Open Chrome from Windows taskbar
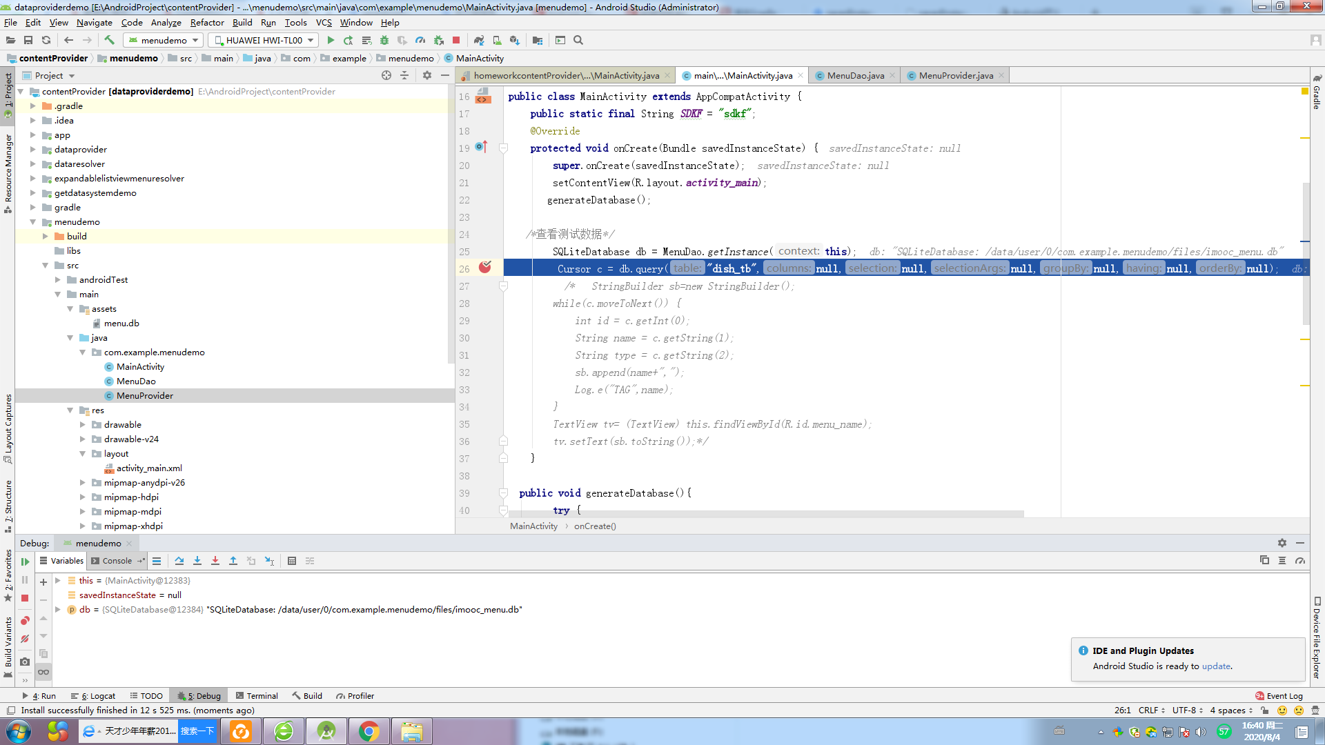This screenshot has height=745, width=1325. [x=369, y=731]
